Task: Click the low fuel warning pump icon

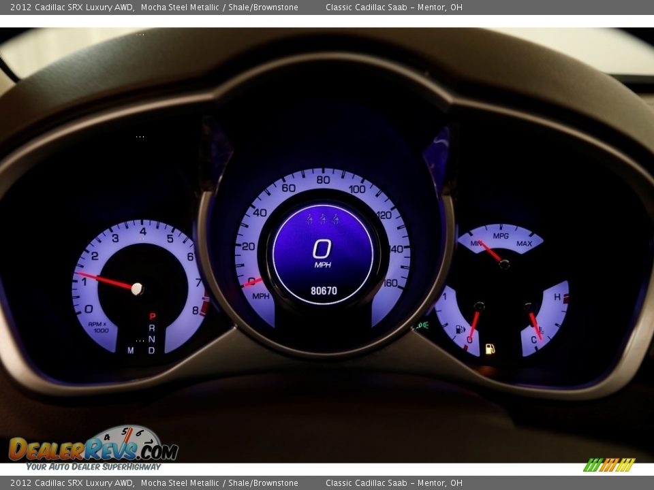Action: [490, 349]
